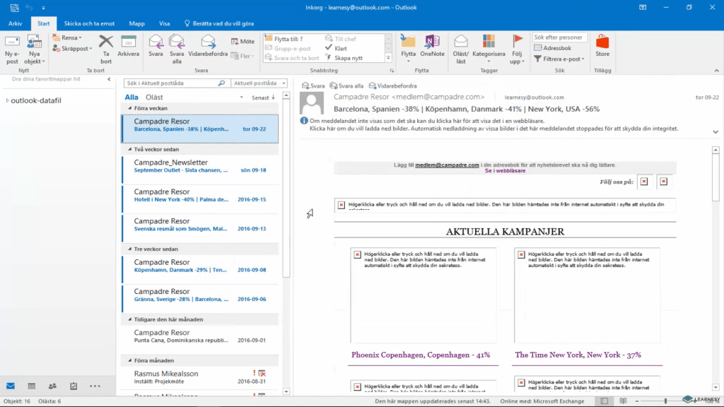
Task: Open the Senast sort order dropdown
Action: pos(263,98)
